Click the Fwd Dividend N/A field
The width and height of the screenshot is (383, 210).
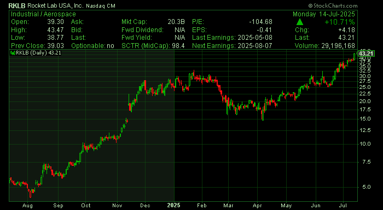coord(153,30)
